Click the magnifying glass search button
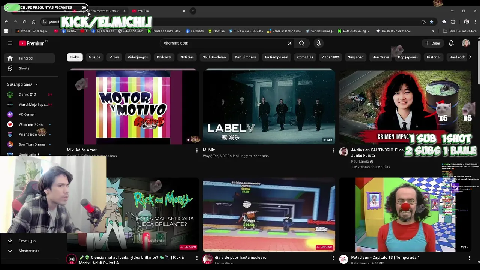 [x=301, y=43]
